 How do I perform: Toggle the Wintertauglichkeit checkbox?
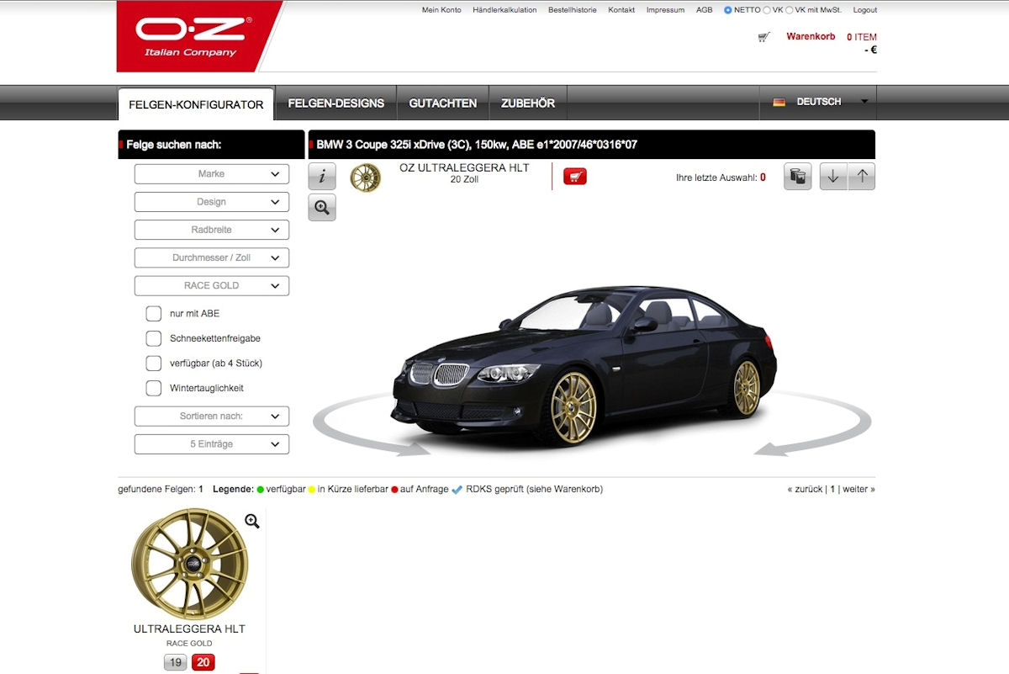tap(154, 388)
